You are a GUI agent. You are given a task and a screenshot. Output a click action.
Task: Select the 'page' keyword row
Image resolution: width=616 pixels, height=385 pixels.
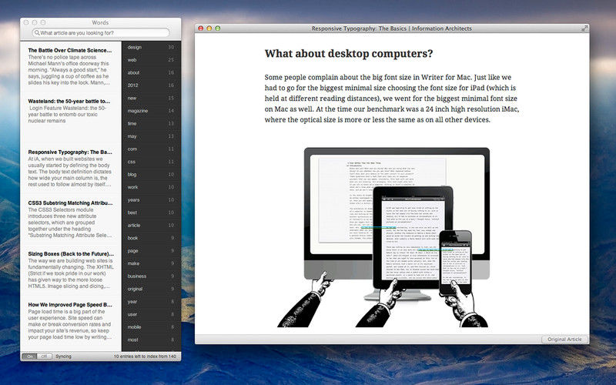(x=151, y=251)
